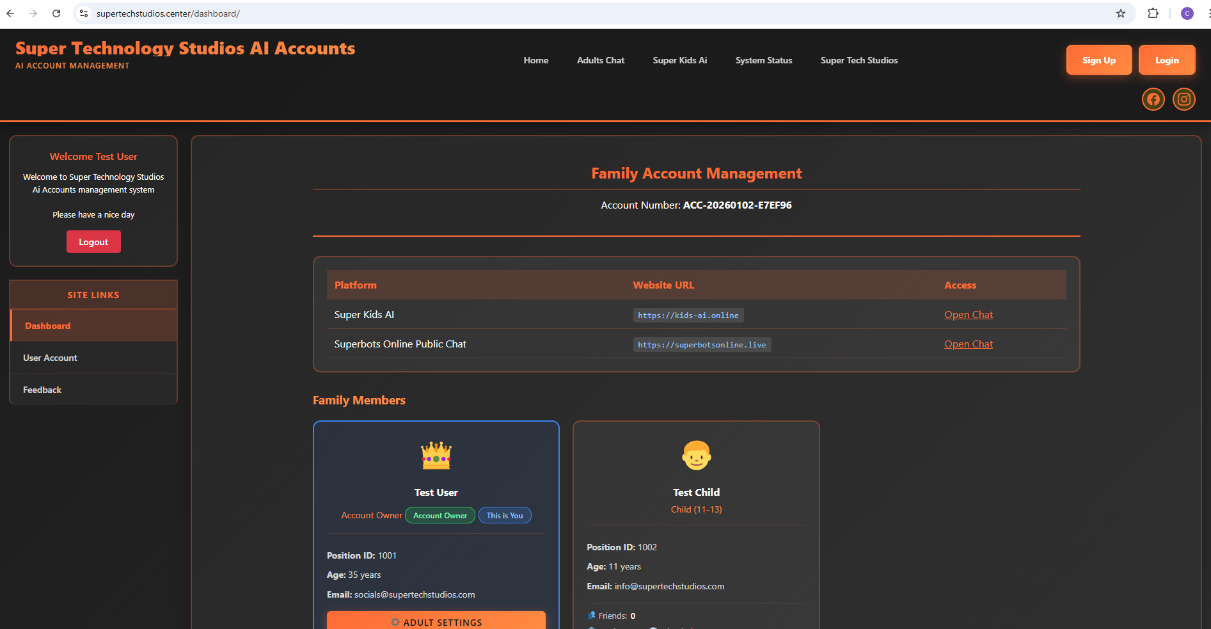Open the Chrome profile avatar
The width and height of the screenshot is (1211, 629).
point(1187,13)
